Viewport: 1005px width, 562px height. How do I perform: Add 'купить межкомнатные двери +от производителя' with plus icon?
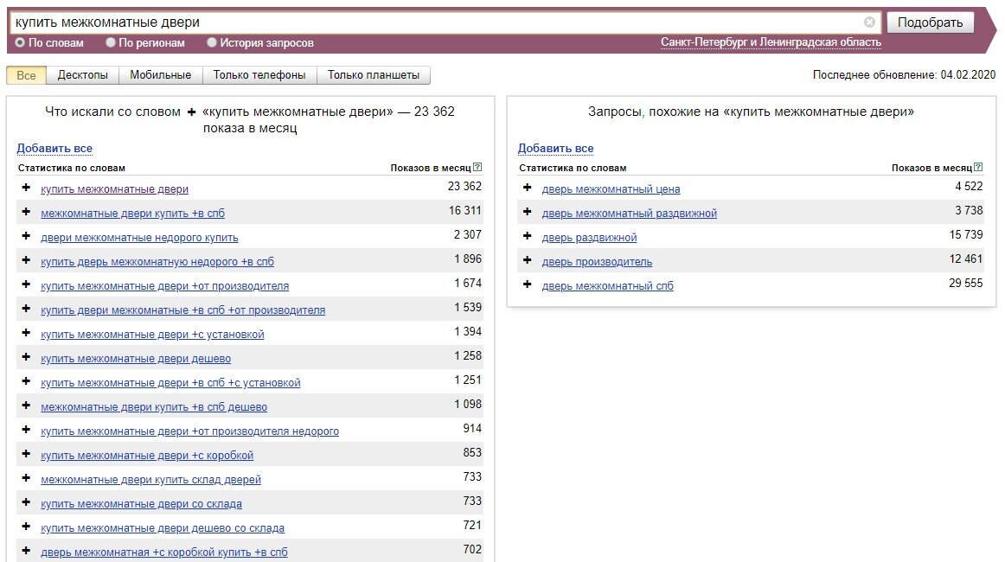coord(26,284)
